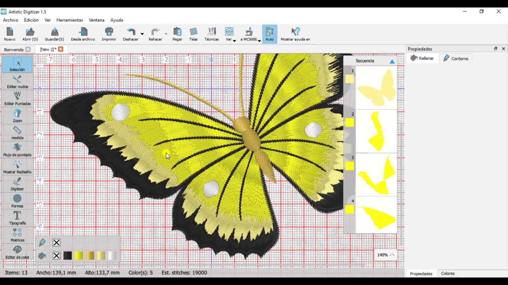Select the fill bucket icon in color bar

(x=42, y=256)
